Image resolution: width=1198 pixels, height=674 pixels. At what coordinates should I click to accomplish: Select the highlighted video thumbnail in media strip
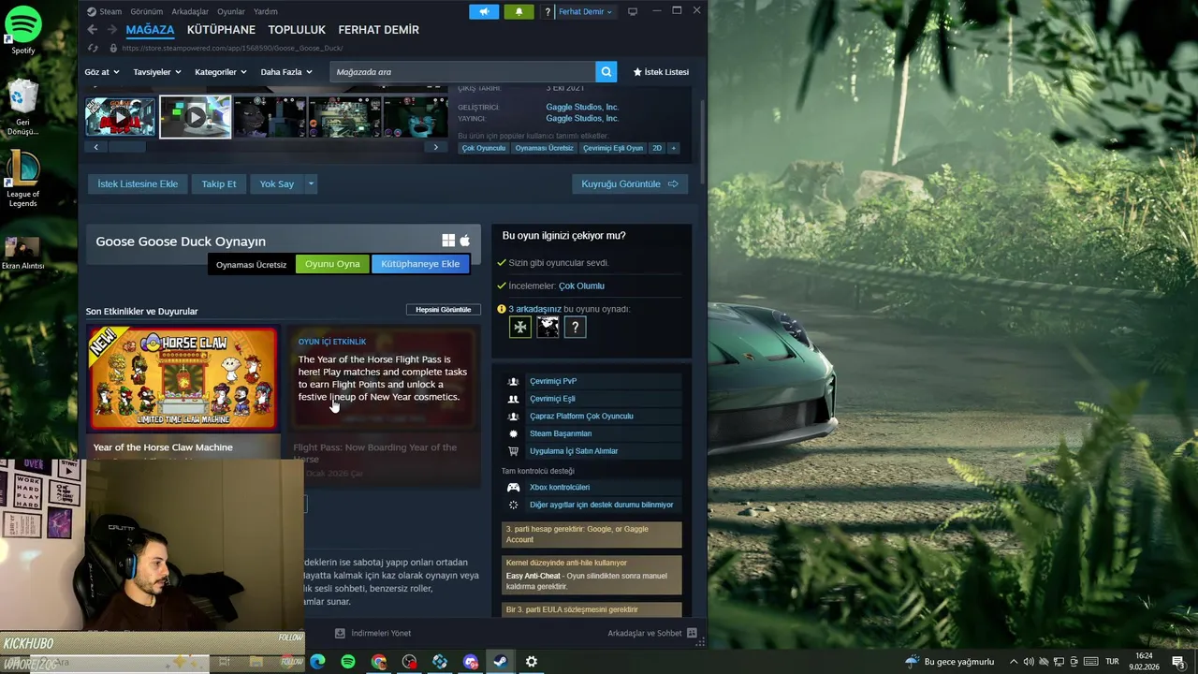(x=195, y=117)
